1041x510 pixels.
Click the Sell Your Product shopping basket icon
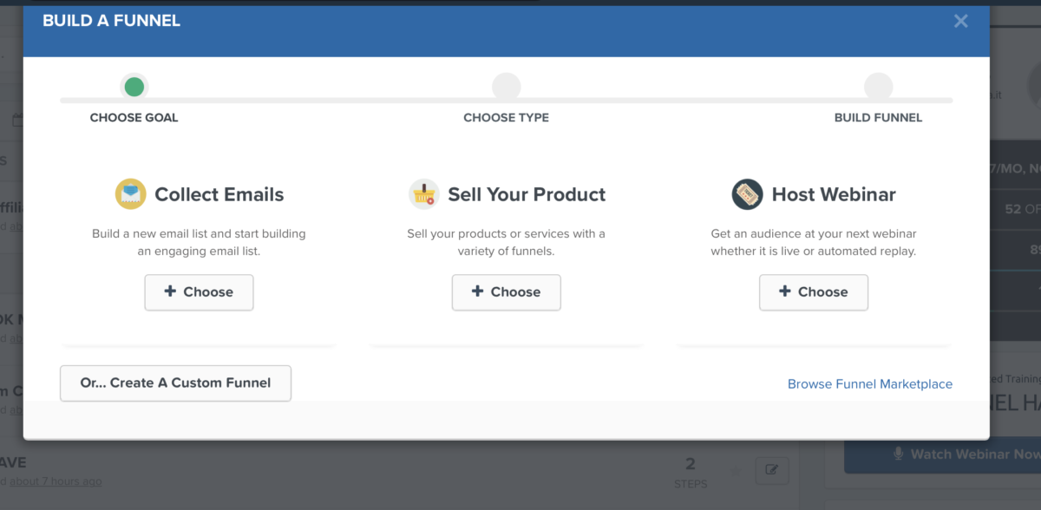click(422, 193)
